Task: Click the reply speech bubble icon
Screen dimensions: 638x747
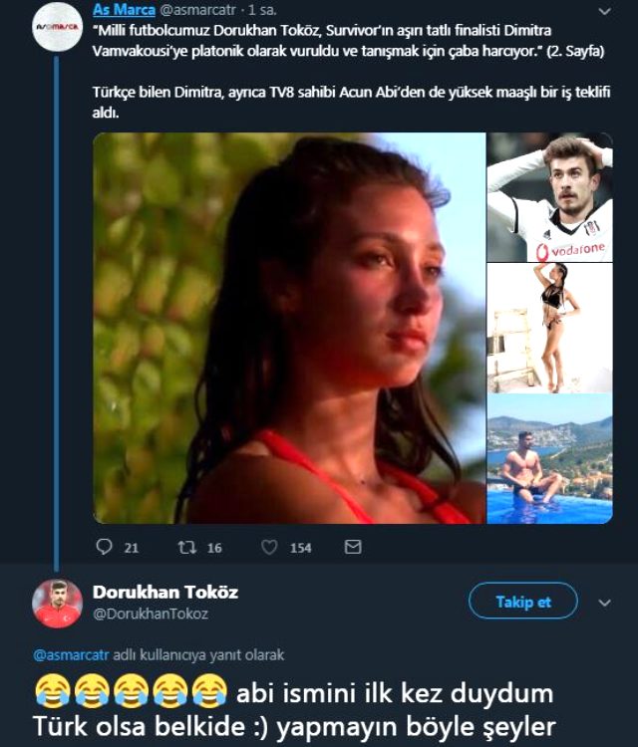Action: pos(104,547)
